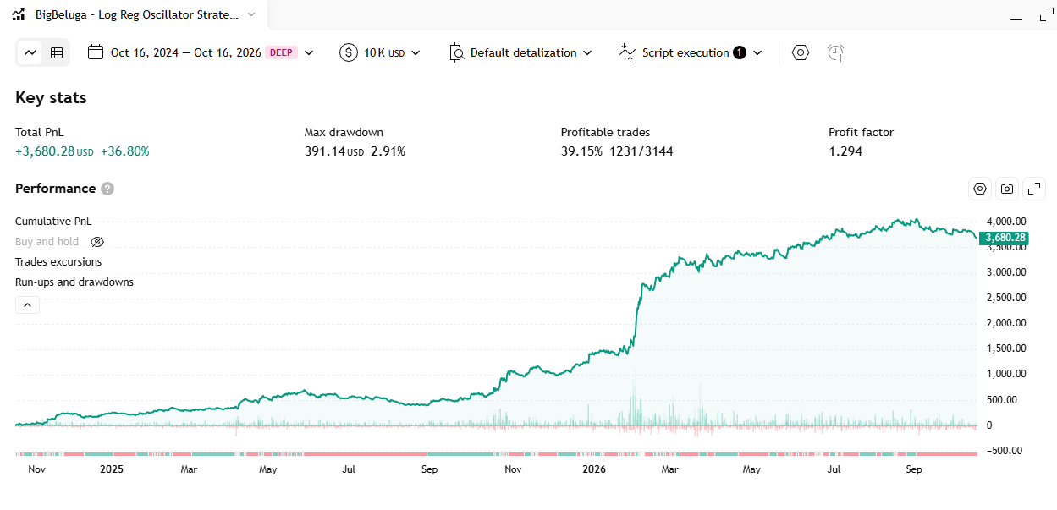Take a snapshot with the camera icon

pos(1007,189)
